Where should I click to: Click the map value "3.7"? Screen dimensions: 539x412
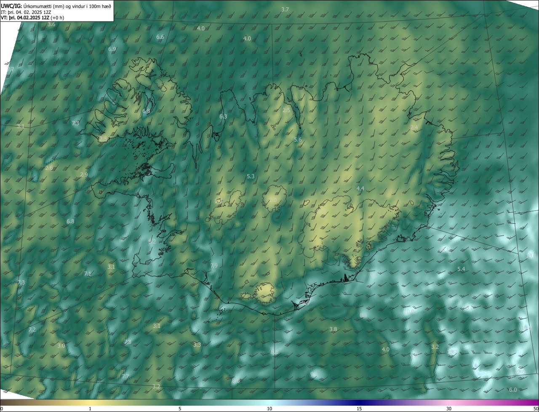click(x=285, y=9)
